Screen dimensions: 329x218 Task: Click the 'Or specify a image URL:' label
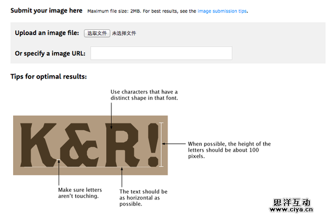click(50, 53)
